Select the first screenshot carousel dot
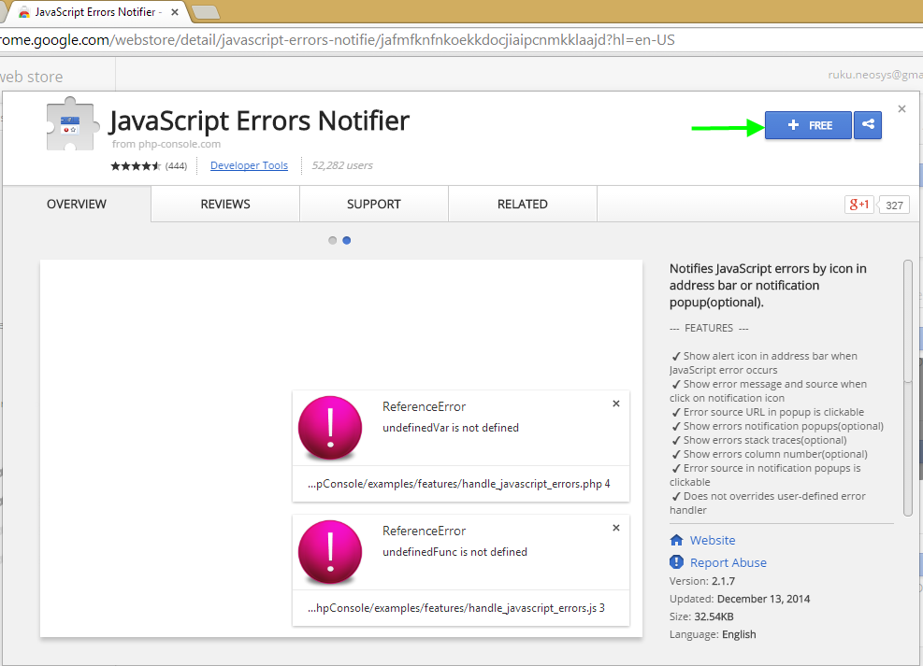This screenshot has width=923, height=666. 332,240
